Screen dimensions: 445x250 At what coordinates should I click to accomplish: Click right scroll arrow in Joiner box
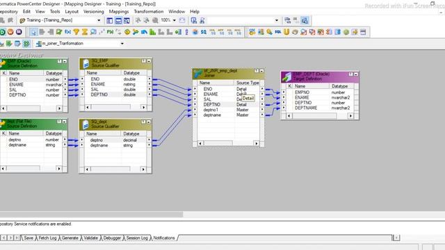point(257,144)
